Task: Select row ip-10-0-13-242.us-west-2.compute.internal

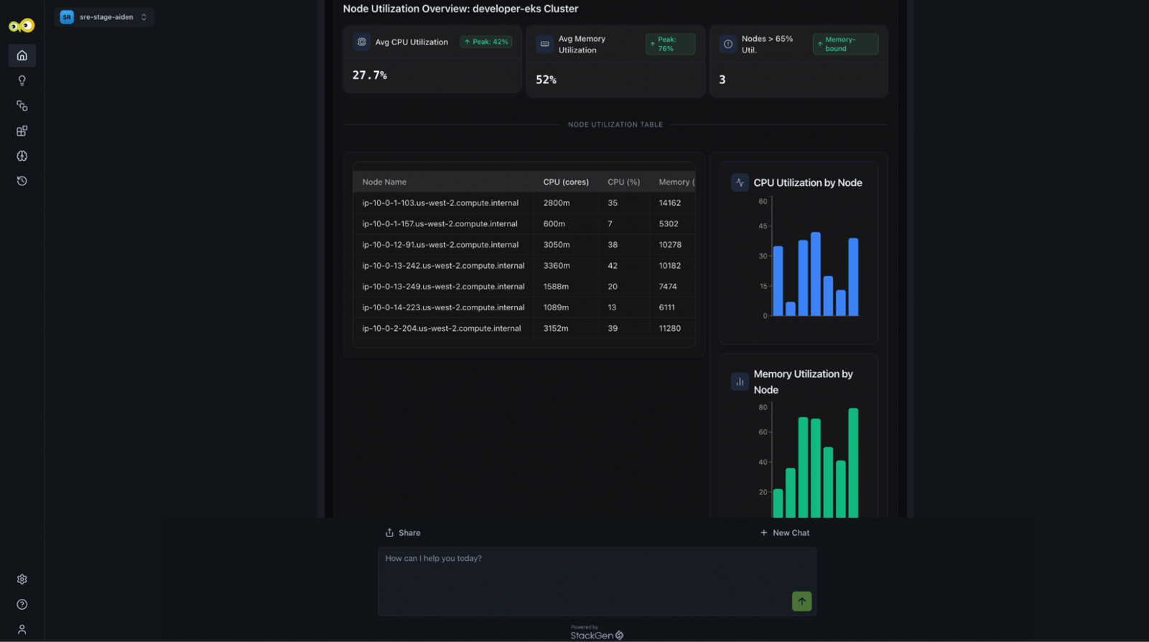Action: [x=524, y=266]
